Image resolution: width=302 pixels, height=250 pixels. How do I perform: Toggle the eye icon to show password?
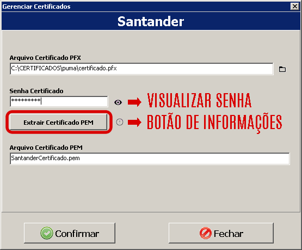click(x=118, y=102)
